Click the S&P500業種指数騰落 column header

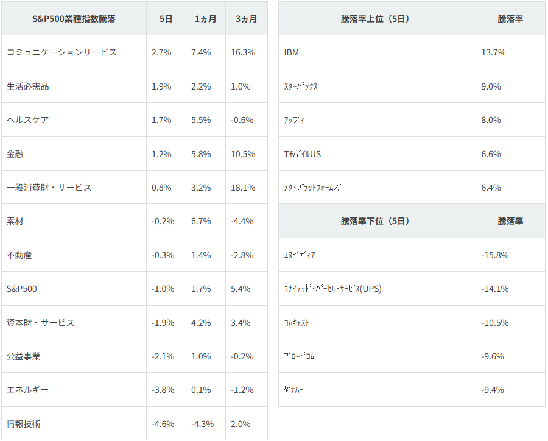pos(74,19)
